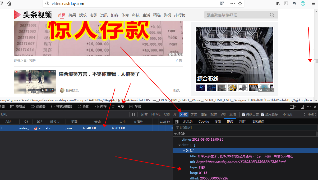Screen dimensions: 318x180
Task: Open devtools dock options icon
Action: click(x=293, y=107)
